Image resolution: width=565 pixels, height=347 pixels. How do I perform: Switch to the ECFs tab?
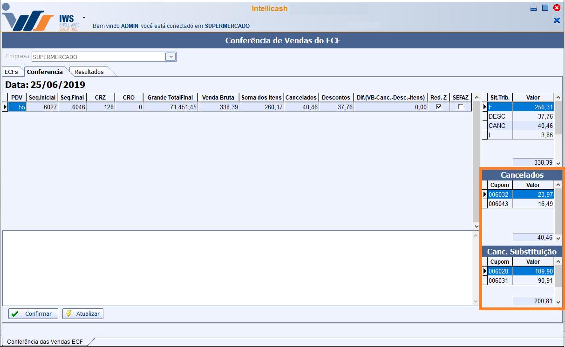point(11,72)
